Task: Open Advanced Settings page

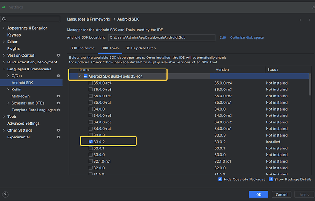Action: tap(23, 123)
